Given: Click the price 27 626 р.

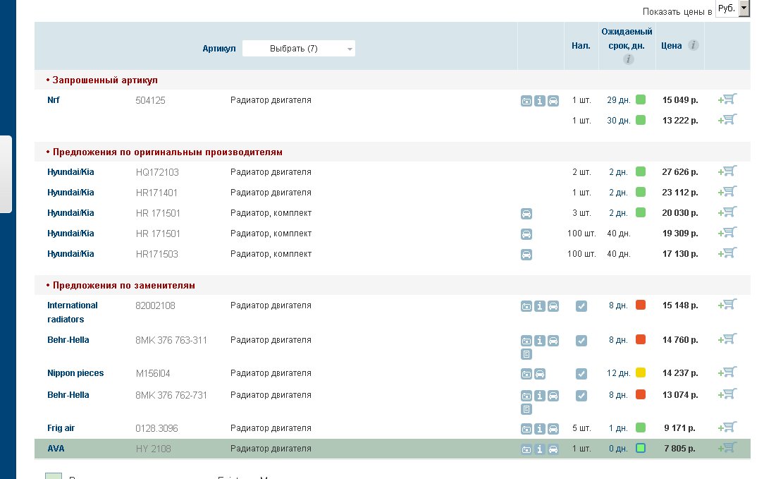Looking at the screenshot, I should coord(680,171).
